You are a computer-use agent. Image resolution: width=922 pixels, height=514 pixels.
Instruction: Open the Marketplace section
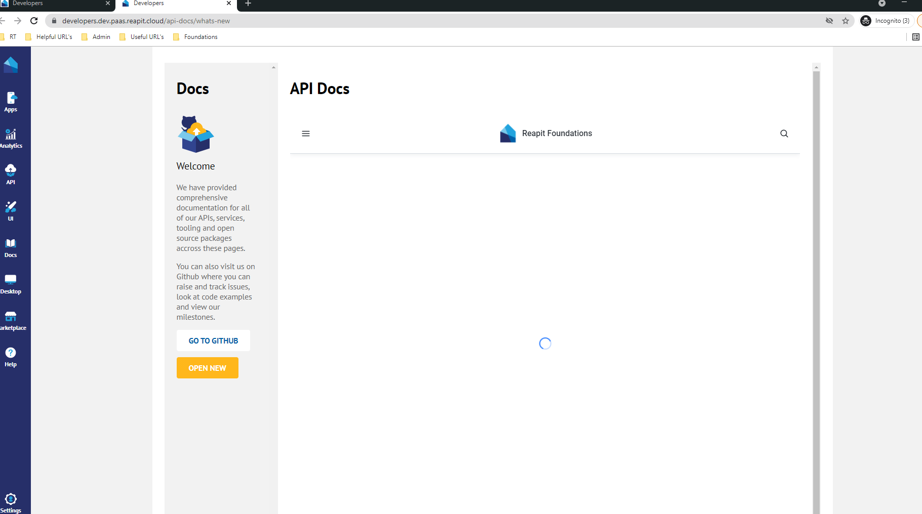click(11, 320)
